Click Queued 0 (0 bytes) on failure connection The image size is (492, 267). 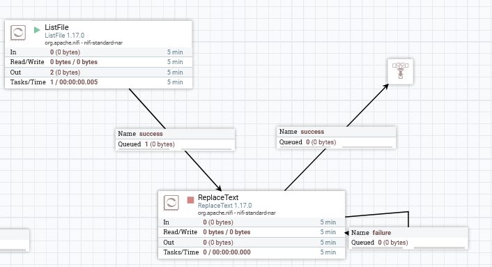coord(379,243)
